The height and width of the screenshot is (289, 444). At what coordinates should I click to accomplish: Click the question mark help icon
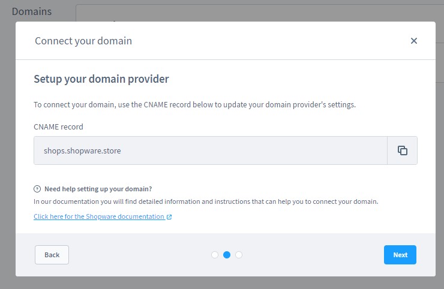tap(37, 188)
